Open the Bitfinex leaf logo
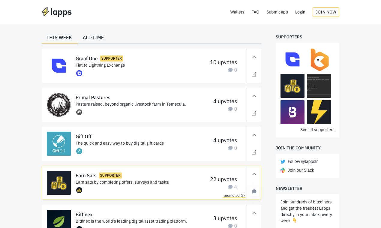This screenshot has height=228, width=381. click(59, 219)
